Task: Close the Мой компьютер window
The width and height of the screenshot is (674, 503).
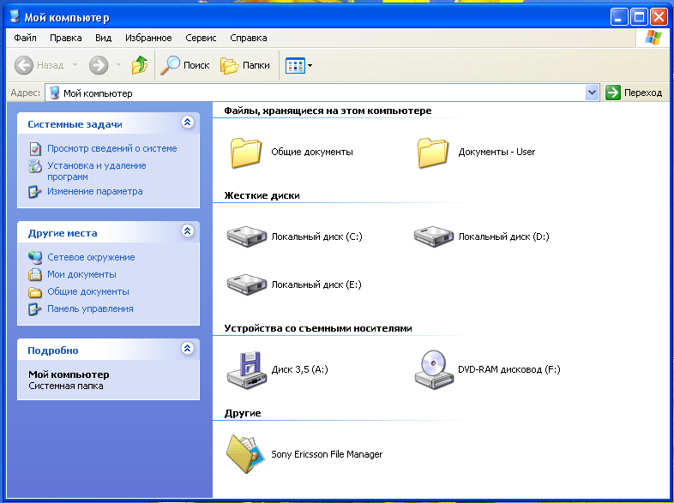Action: click(x=659, y=17)
